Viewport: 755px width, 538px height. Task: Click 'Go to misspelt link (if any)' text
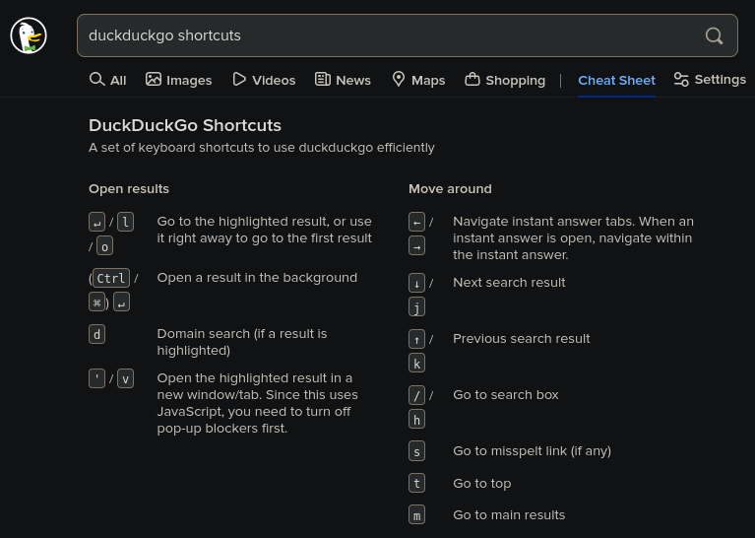coord(533,451)
